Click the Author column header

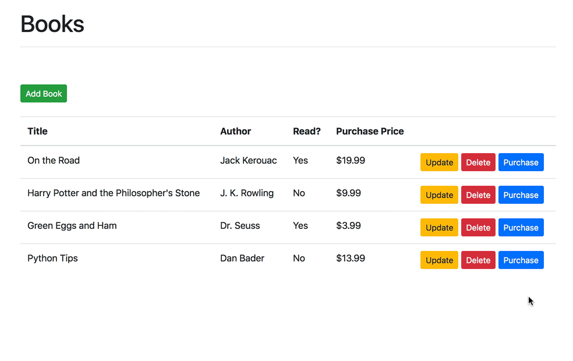pyautogui.click(x=235, y=131)
